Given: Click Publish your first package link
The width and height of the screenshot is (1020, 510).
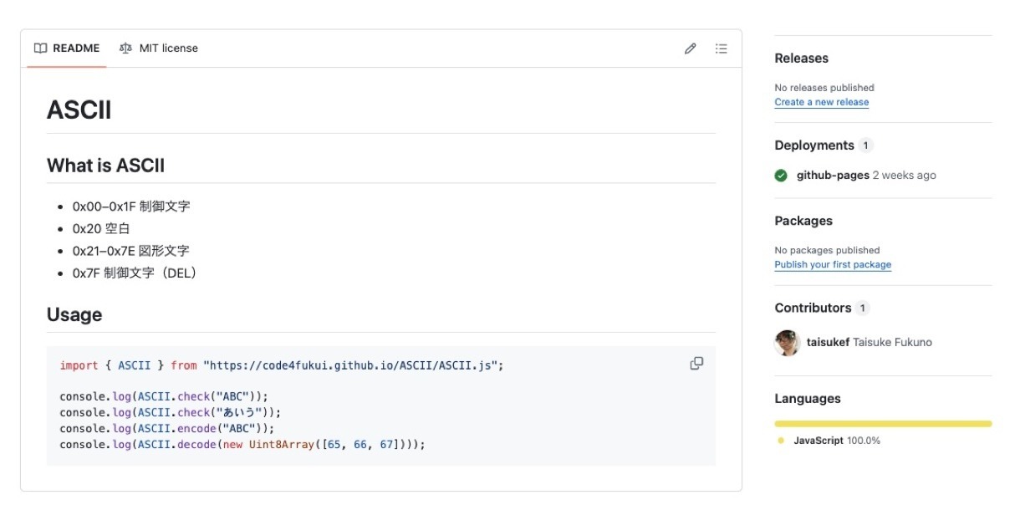Looking at the screenshot, I should [833, 265].
